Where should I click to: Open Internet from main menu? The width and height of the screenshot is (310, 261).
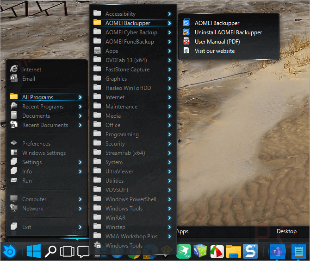pos(31,70)
